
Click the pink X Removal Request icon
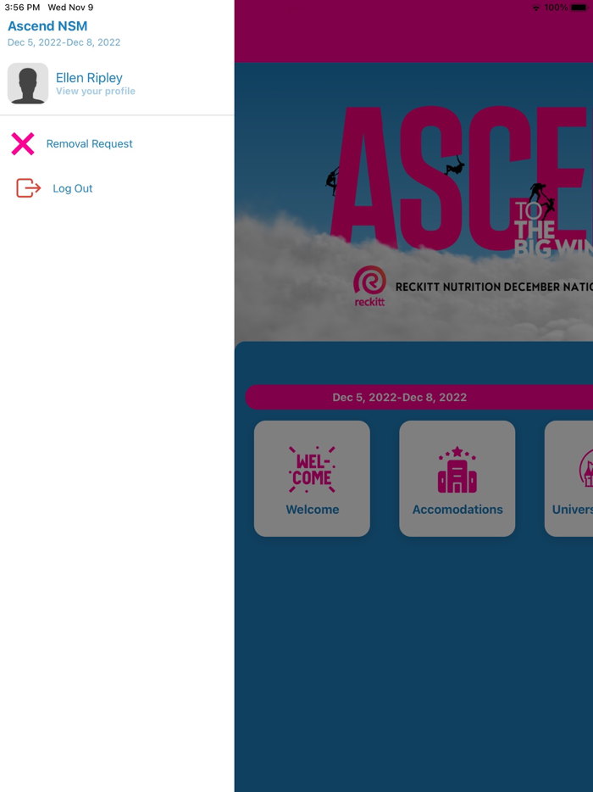click(23, 144)
